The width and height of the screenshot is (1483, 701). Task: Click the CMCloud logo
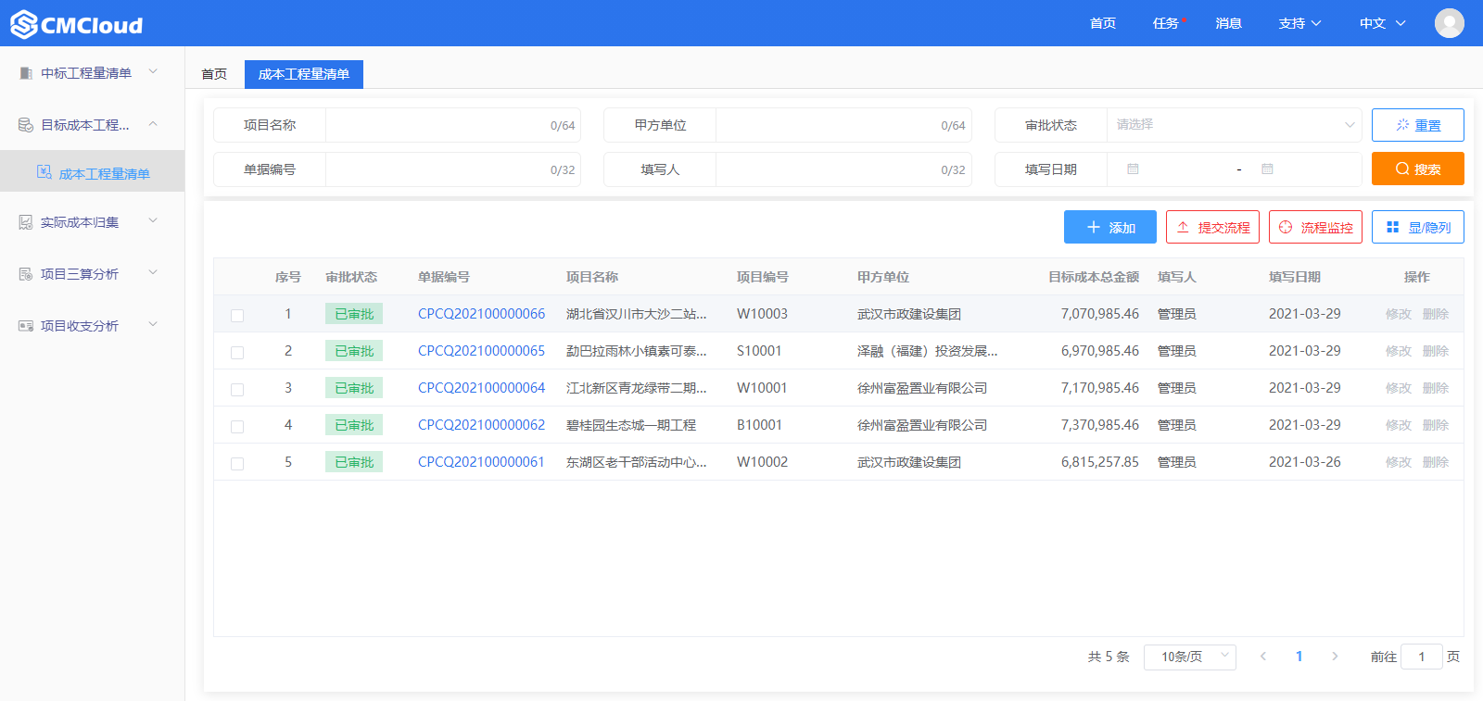77,24
